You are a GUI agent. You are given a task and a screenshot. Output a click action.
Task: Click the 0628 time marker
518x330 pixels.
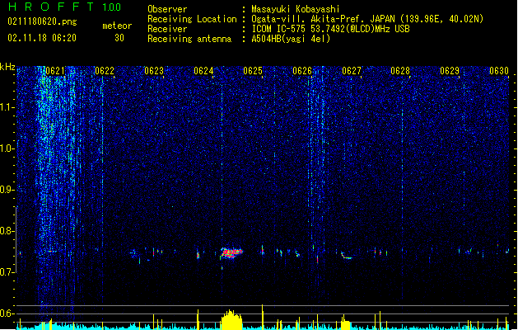tap(400, 71)
